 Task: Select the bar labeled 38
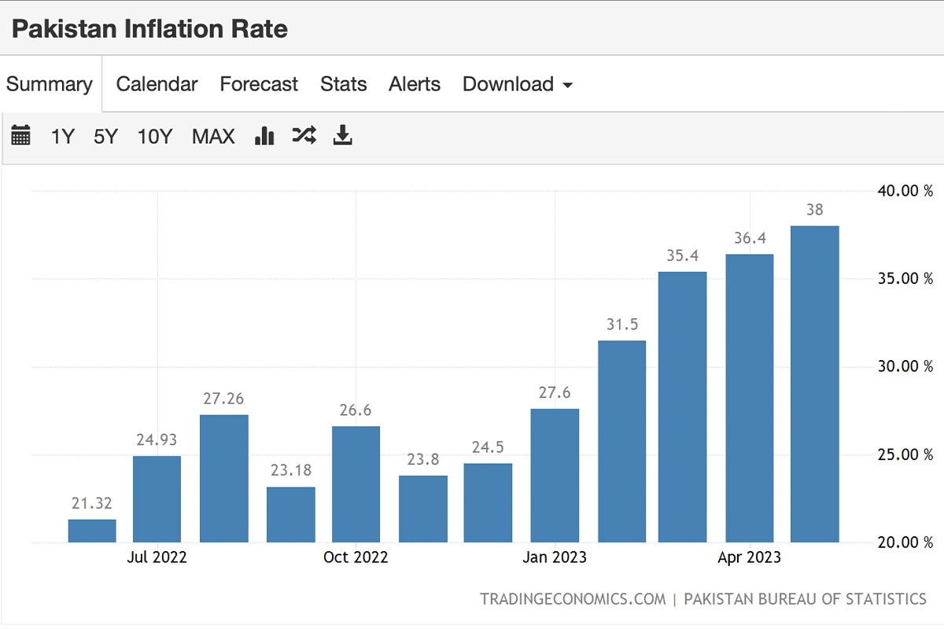coord(814,385)
